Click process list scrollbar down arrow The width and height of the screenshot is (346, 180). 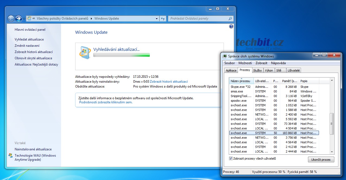(332, 152)
